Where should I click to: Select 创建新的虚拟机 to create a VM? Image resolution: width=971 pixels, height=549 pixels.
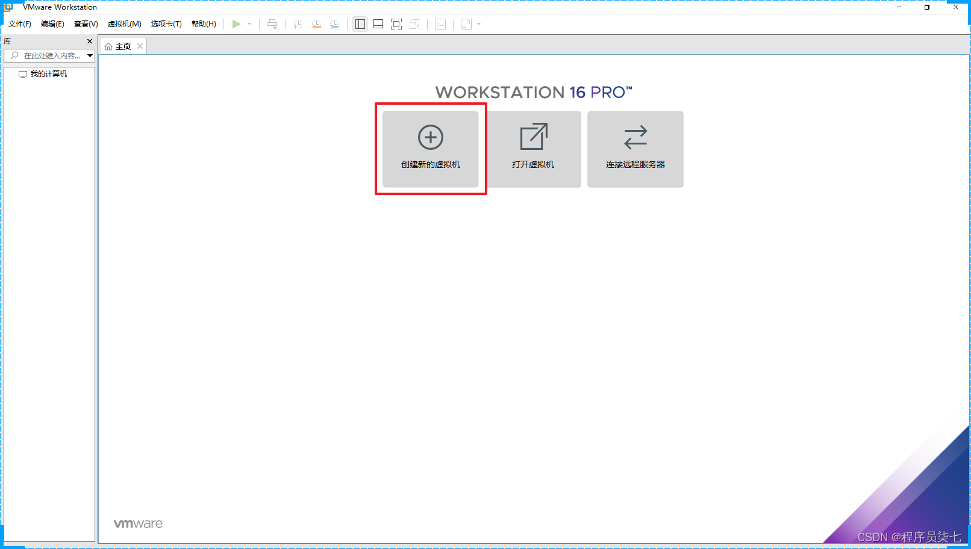pyautogui.click(x=430, y=149)
